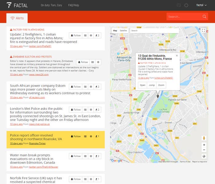Click target icon on Met Police alert
This screenshot has height=184, width=215.
point(91,110)
